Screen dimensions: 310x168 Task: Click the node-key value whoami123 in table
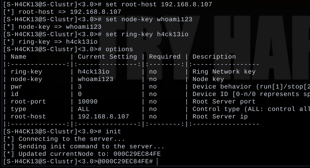pos(96,79)
